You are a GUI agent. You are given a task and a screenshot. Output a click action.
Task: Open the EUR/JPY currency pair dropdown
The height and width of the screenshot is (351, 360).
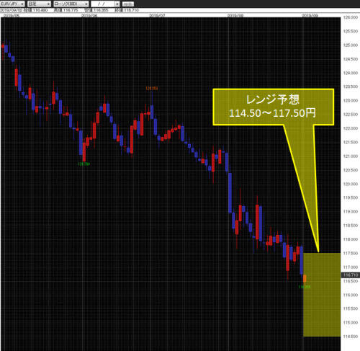click(x=12, y=4)
